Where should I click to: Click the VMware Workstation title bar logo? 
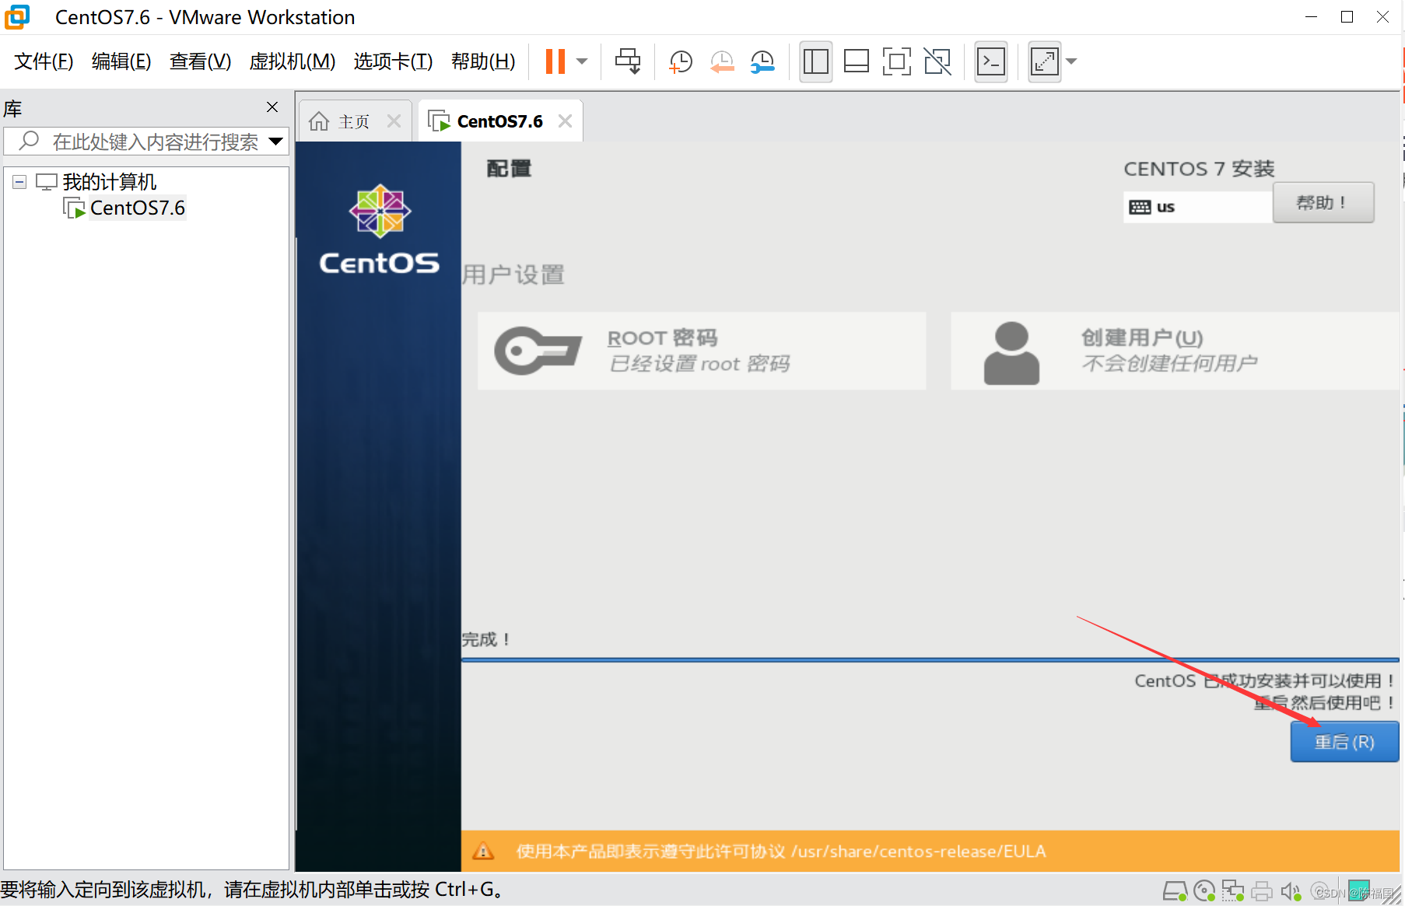click(x=17, y=16)
